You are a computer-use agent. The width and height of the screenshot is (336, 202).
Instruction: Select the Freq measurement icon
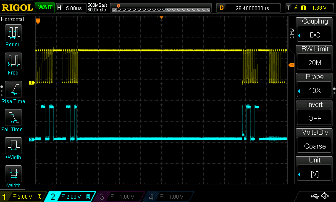click(13, 61)
